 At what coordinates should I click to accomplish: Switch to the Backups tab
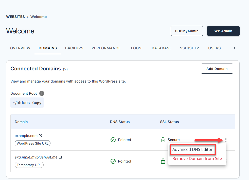tap(74, 48)
